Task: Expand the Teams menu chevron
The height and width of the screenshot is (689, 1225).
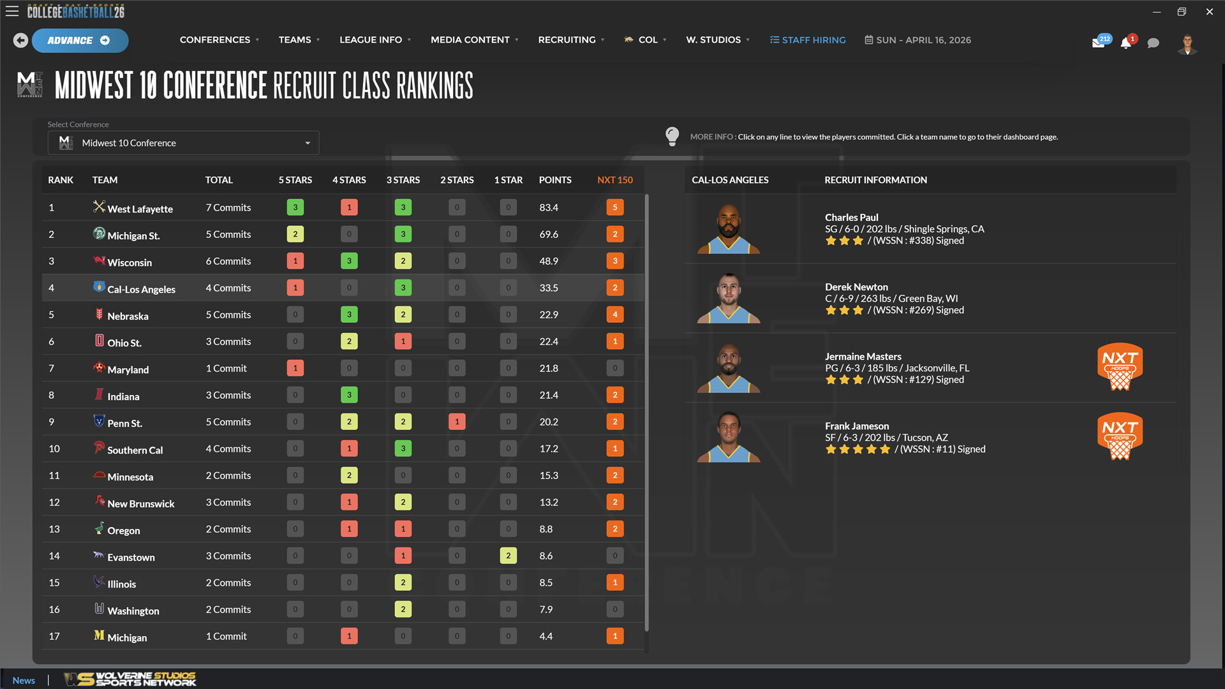Action: point(318,40)
